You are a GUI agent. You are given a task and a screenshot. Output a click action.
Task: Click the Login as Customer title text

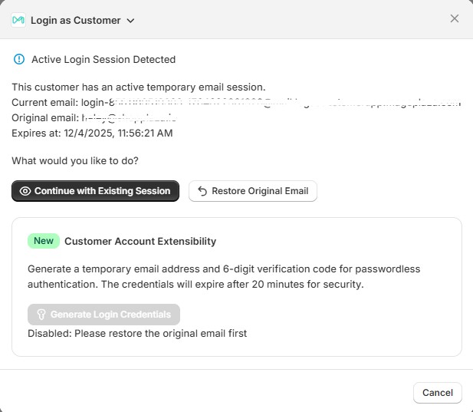75,21
